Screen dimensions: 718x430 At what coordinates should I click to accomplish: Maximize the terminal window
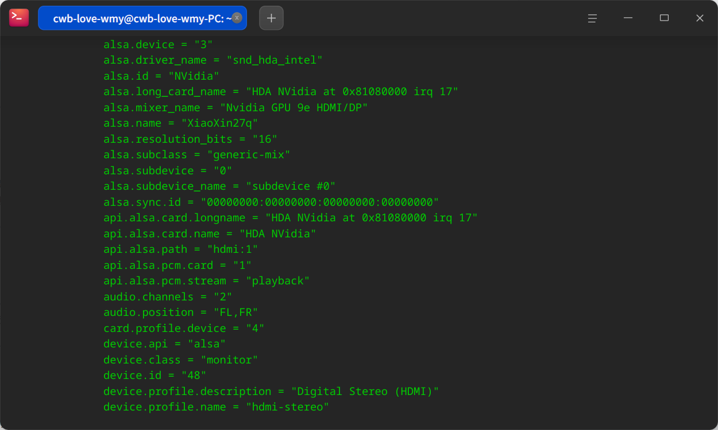[x=664, y=18]
